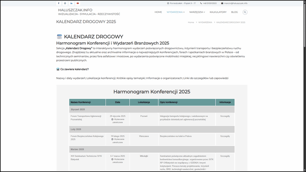The image size is (306, 172).
Task: Click the Wydarzenia breadcrumb link
Action: pyautogui.click(x=205, y=22)
